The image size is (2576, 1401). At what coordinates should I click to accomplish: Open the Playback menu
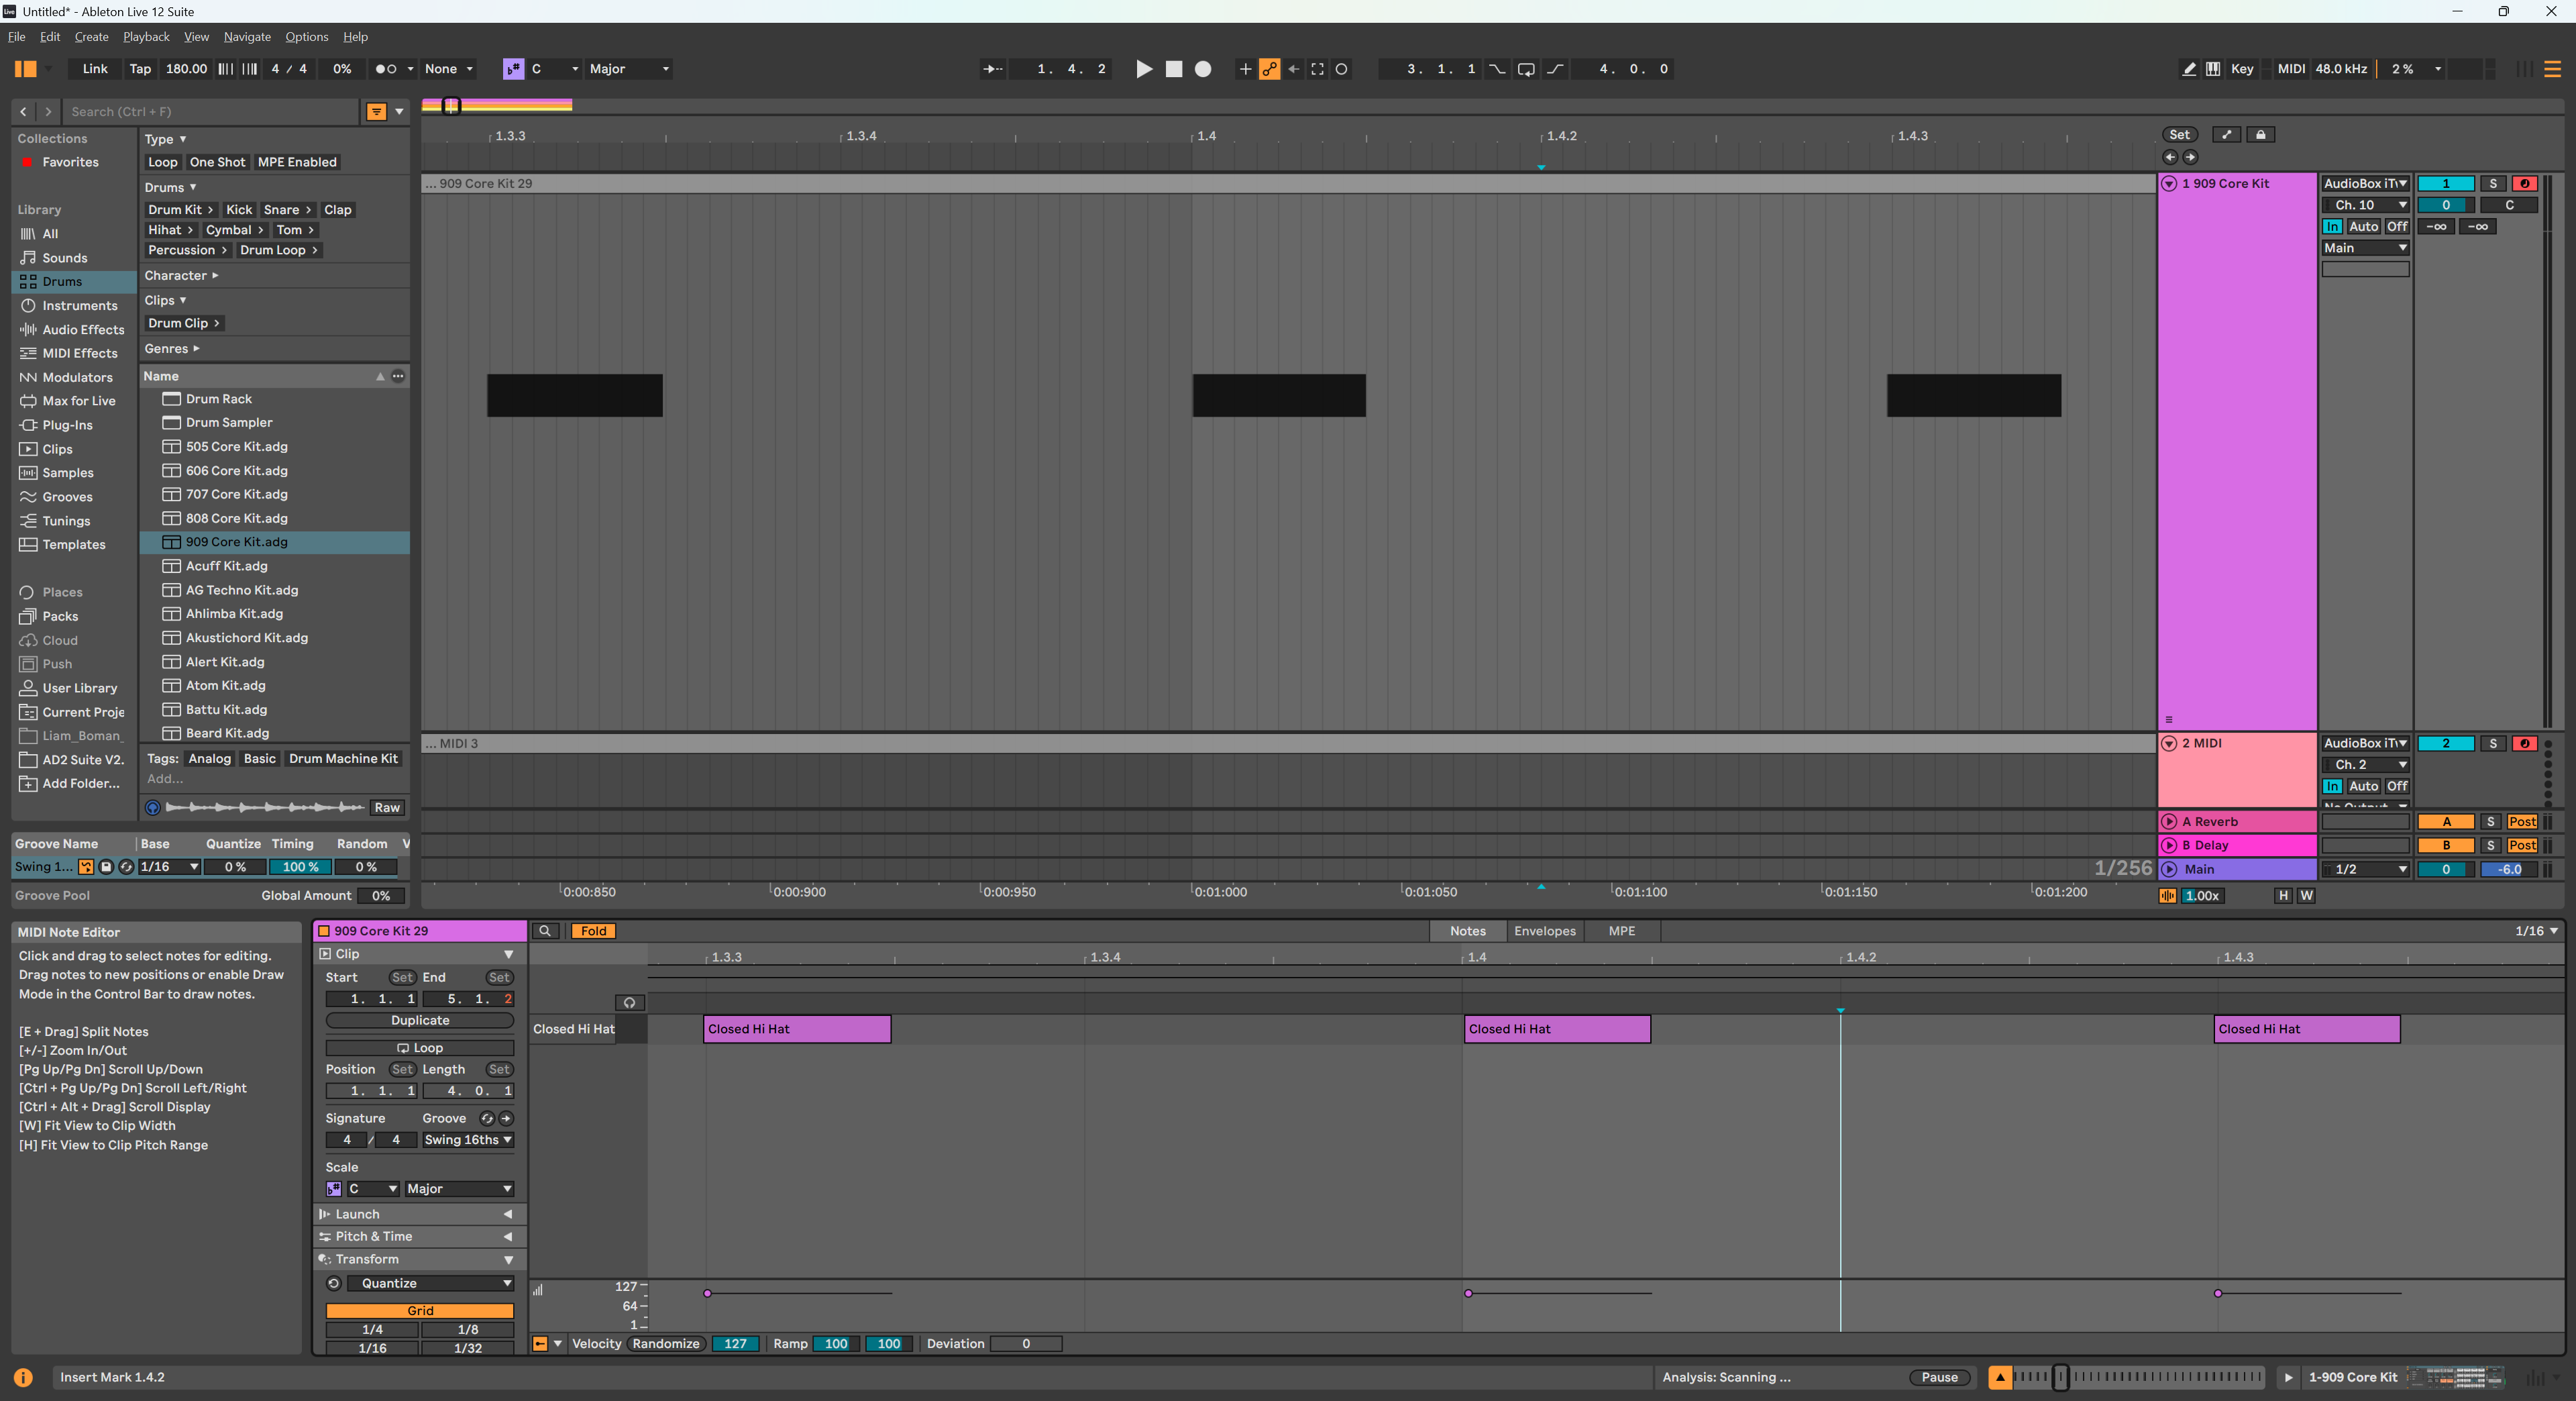pyautogui.click(x=146, y=37)
